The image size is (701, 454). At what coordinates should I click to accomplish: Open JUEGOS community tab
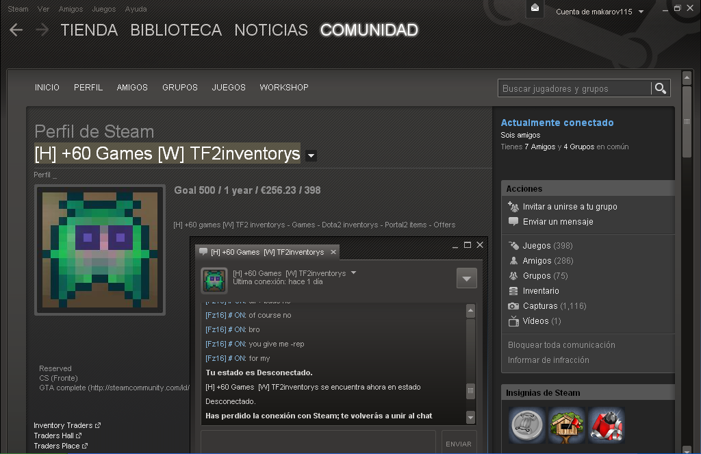[229, 88]
